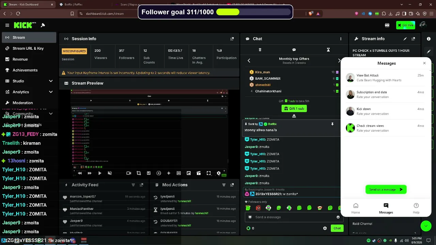Click the browser address bar showing dashboard.kick.com/stream
Screen dimensions: 436x245
point(106,14)
